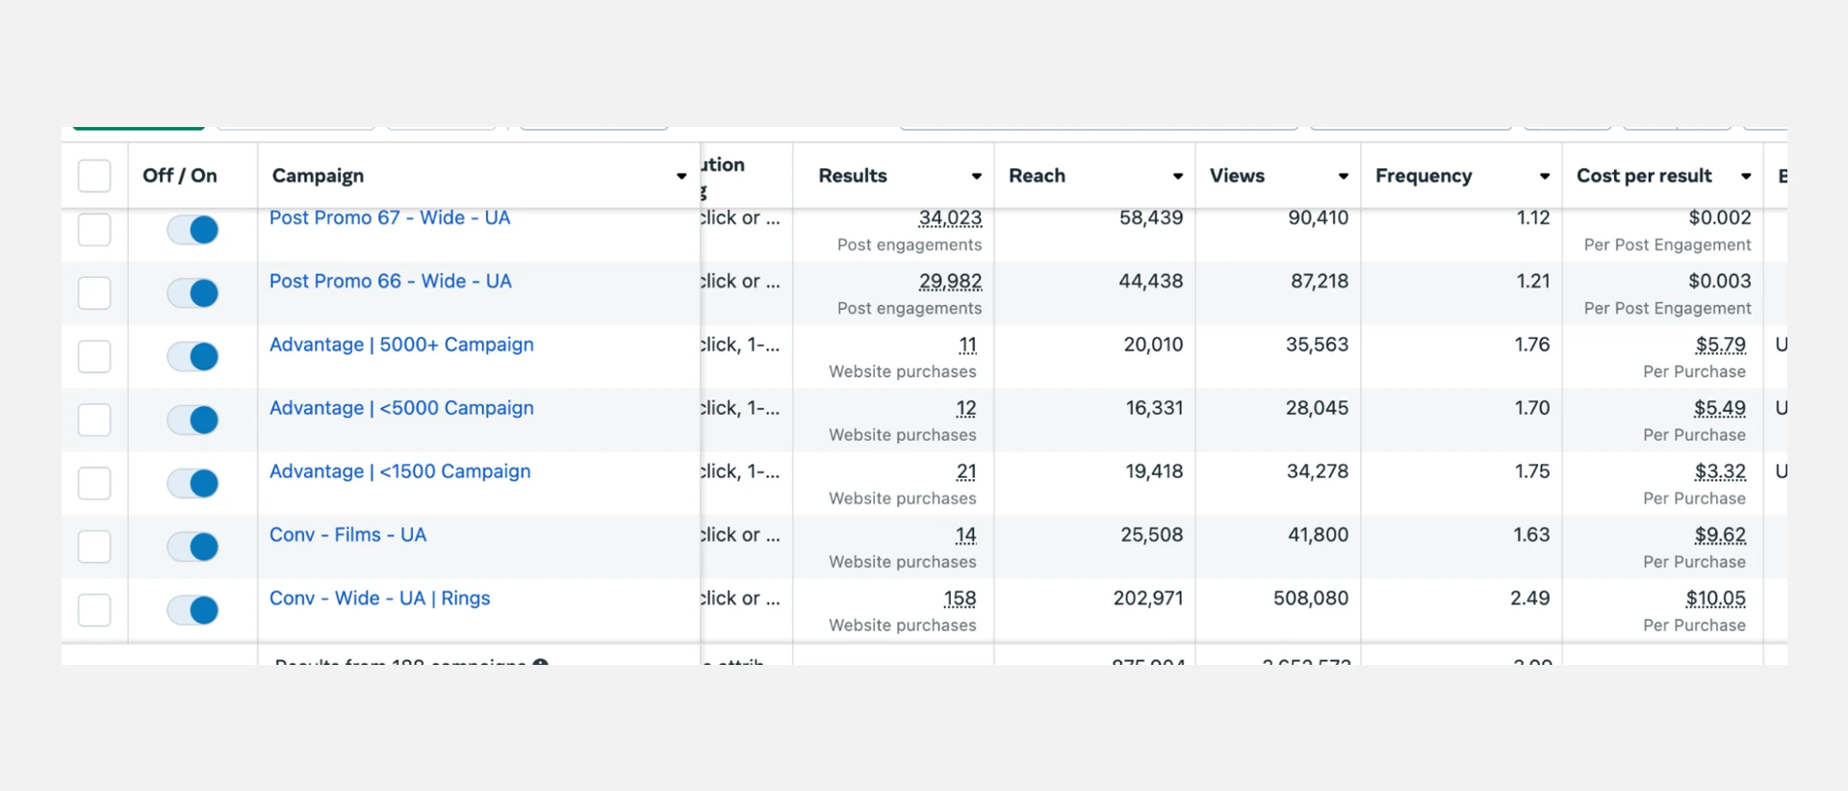Open the Campaign column sort arrow
The image size is (1848, 791).
pos(680,176)
